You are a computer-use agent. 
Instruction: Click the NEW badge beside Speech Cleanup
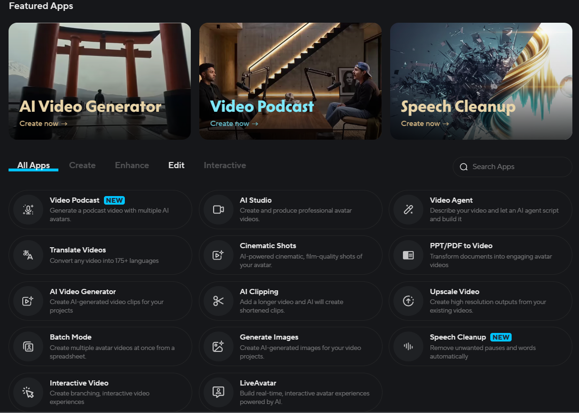pos(501,337)
